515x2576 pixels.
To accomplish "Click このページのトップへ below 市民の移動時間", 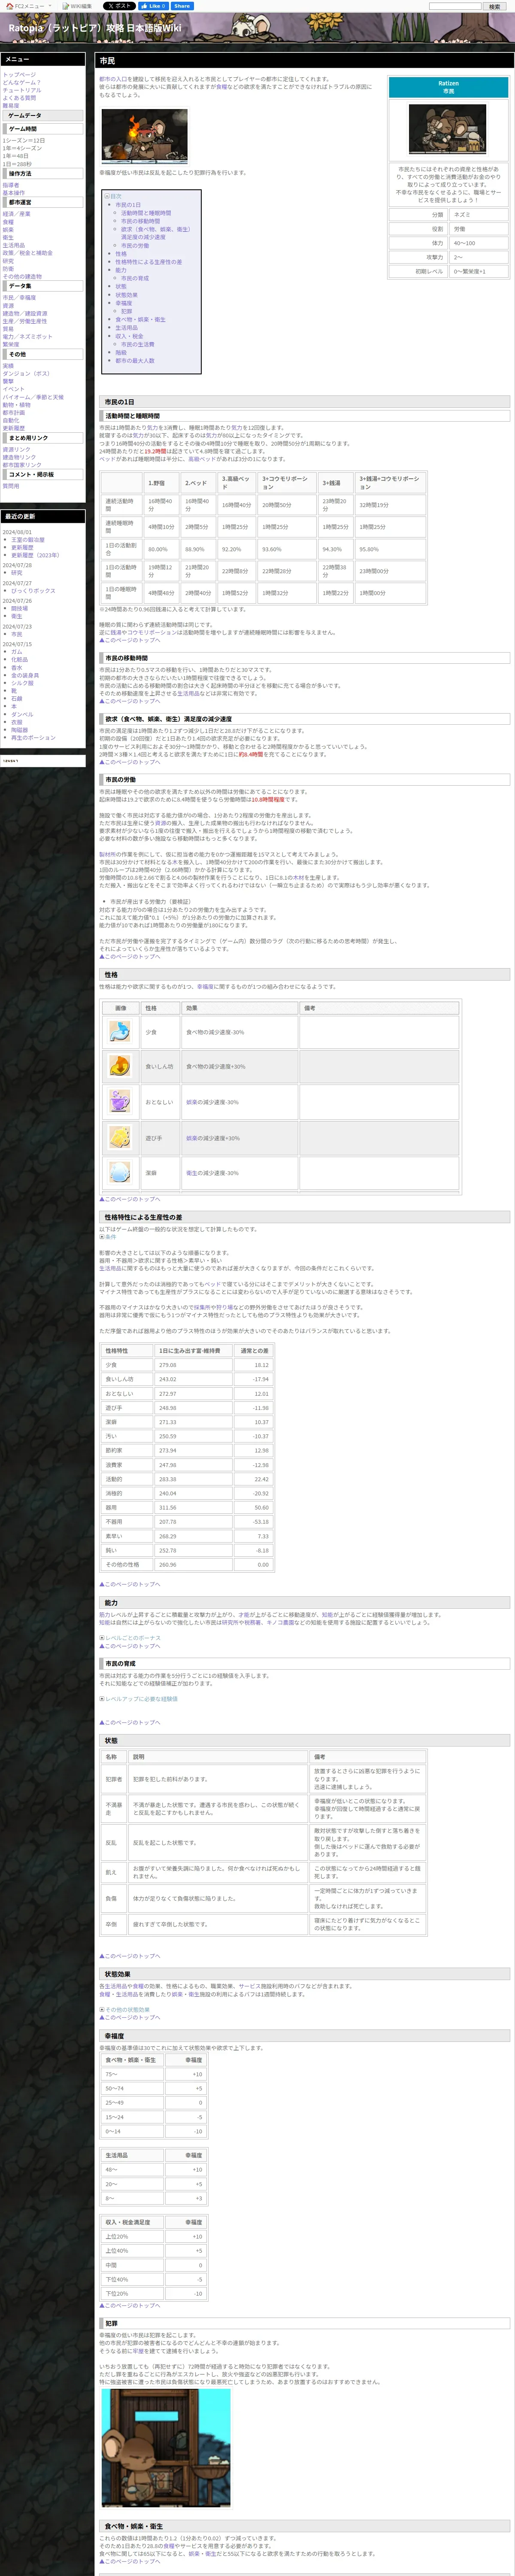I will coord(129,701).
